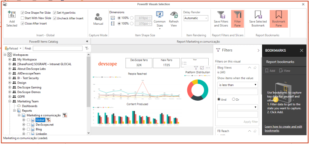Click the Find input field
The height and width of the screenshot is (144, 309).
(x=58, y=48)
